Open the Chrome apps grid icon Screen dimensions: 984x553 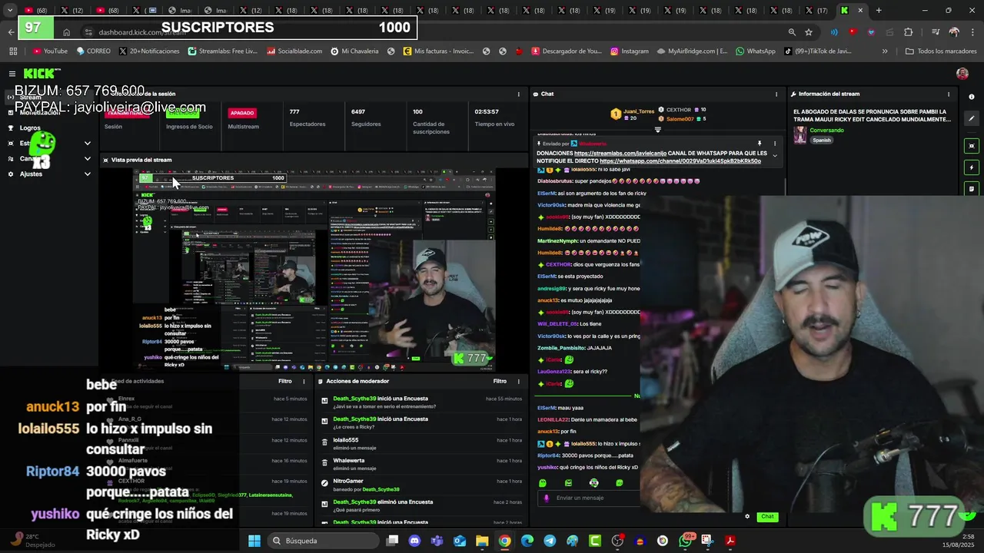(13, 51)
